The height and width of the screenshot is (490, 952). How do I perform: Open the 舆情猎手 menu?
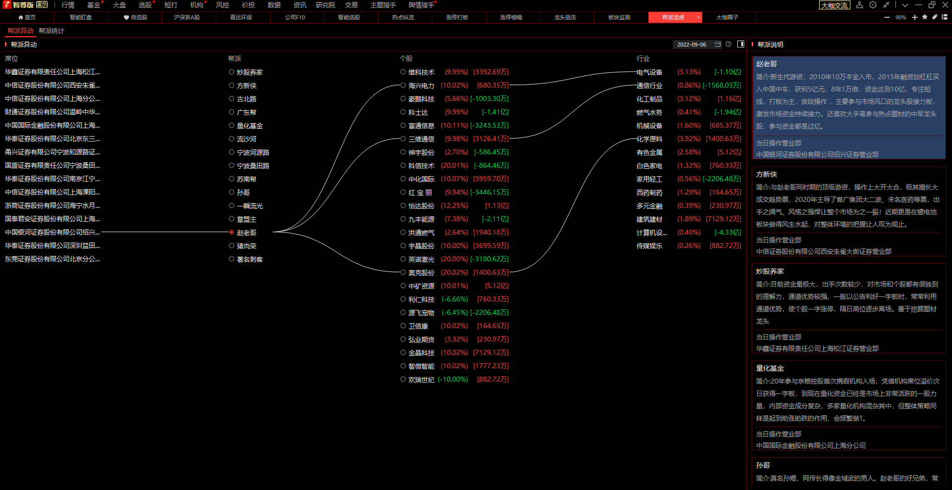pyautogui.click(x=421, y=5)
